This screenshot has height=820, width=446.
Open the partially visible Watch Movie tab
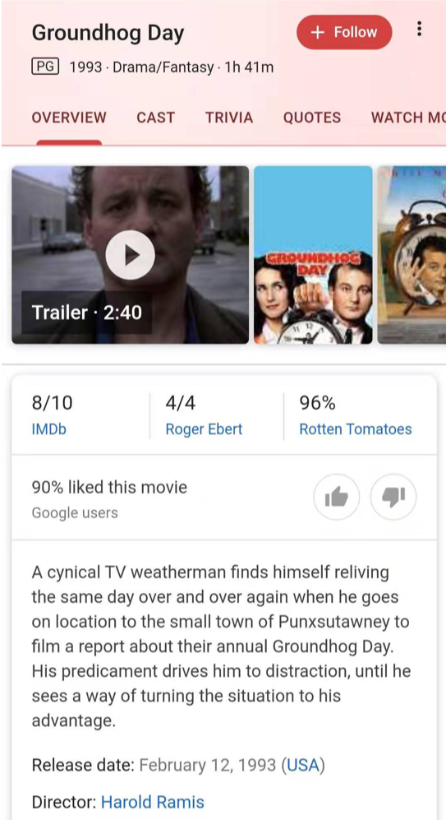click(x=408, y=118)
